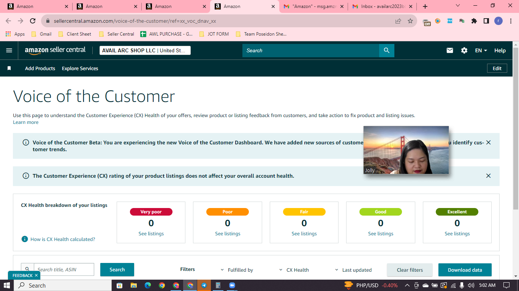The height and width of the screenshot is (291, 519).
Task: Open the mail messages envelope icon
Action: [x=450, y=50]
